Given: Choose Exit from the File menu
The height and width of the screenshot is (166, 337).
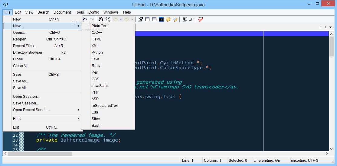Looking at the screenshot, I should click(42, 127).
